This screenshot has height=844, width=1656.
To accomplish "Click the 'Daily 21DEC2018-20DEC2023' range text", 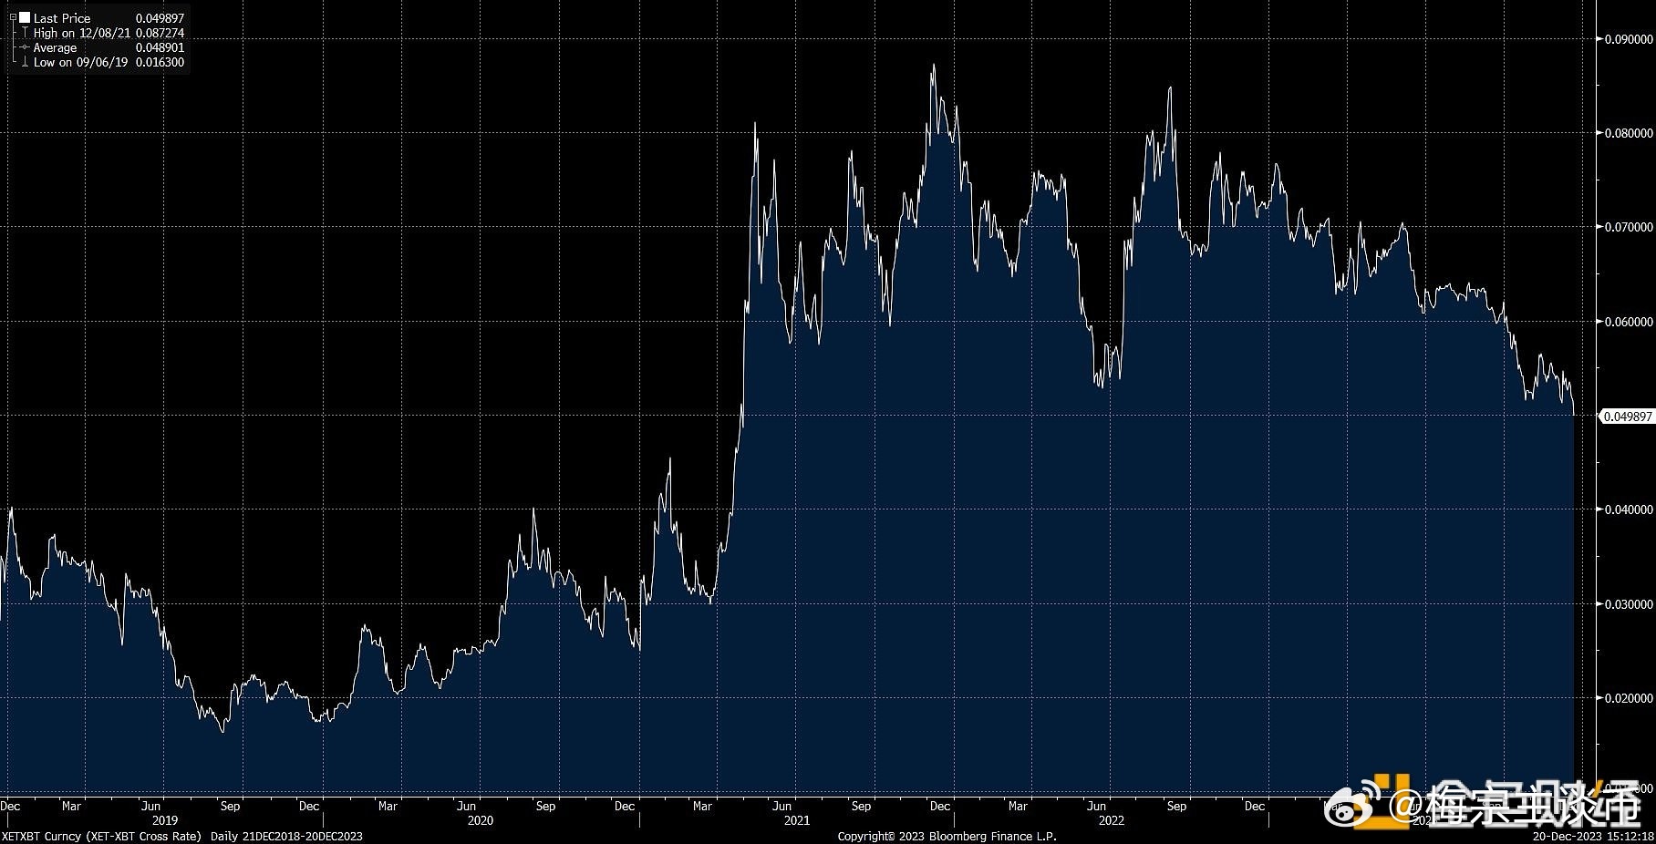I will 286,836.
